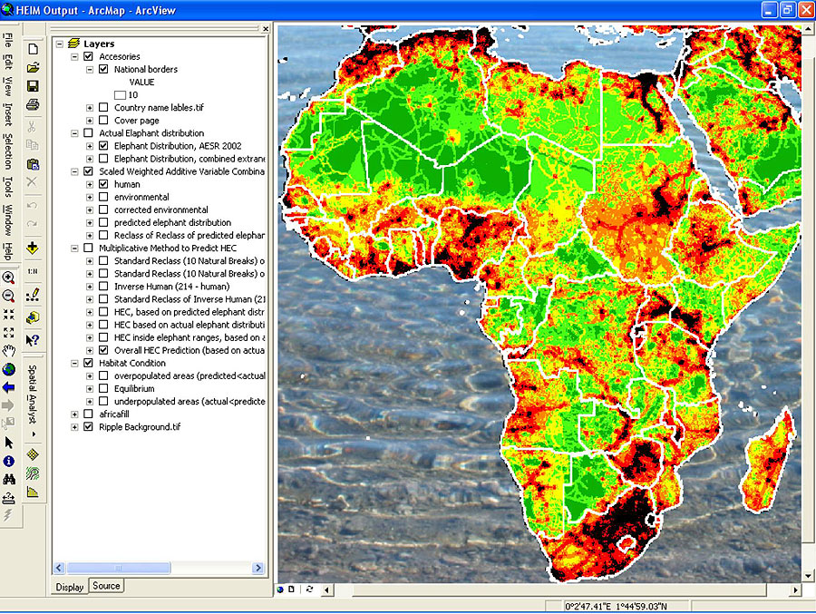
Task: Click the Spatial Analyst contour icon
Action: point(33,473)
